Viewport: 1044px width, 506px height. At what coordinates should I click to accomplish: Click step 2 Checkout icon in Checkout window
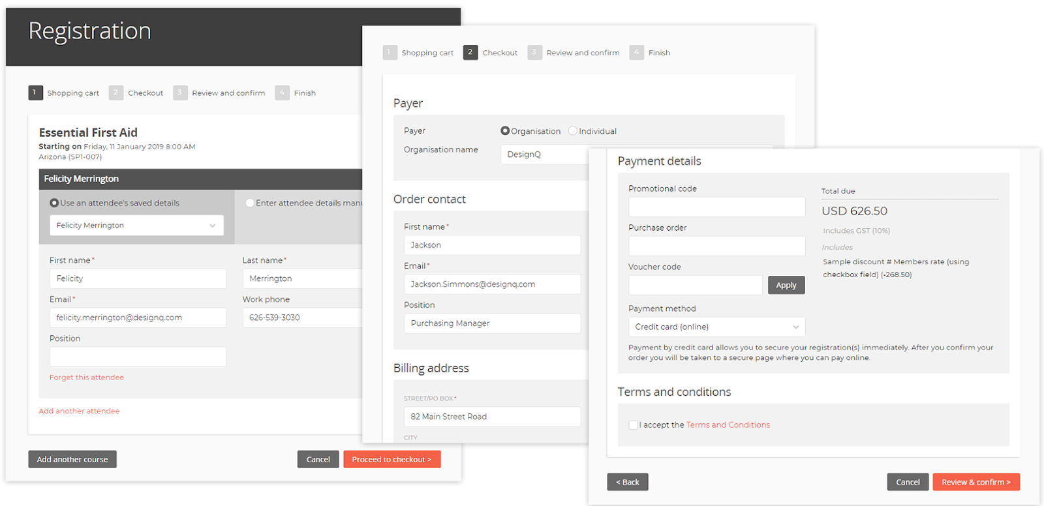(x=470, y=52)
